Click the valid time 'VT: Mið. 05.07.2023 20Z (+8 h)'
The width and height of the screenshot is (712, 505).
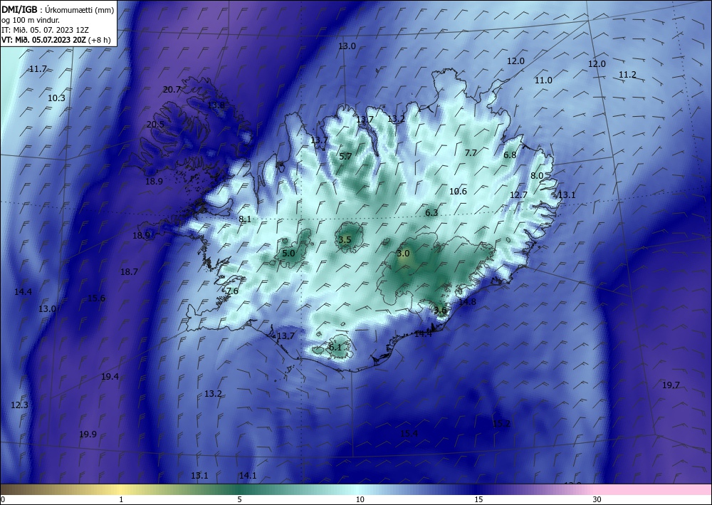56,39
